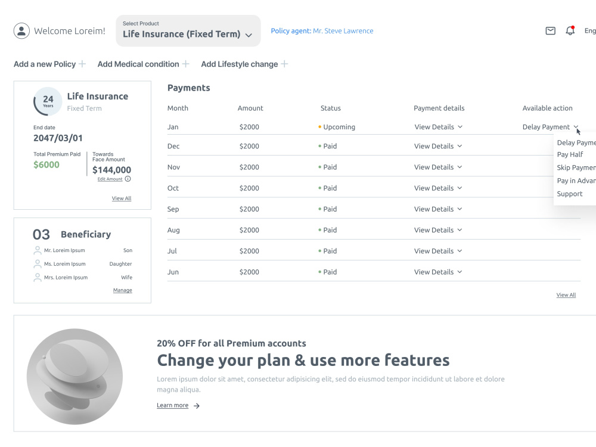Click the 24 Years circular progress badge
Image resolution: width=596 pixels, height=447 pixels.
click(x=48, y=101)
